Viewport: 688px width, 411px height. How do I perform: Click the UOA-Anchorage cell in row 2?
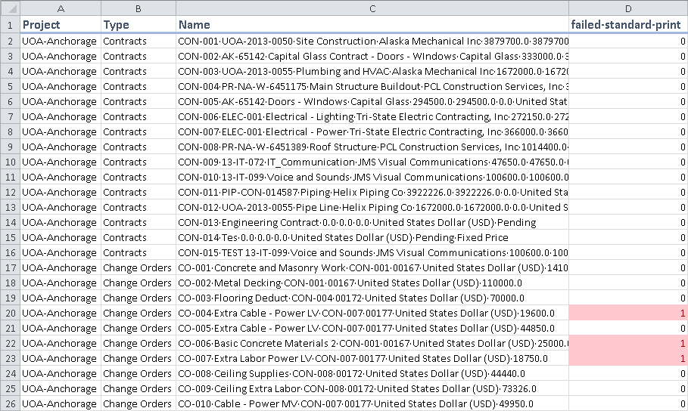pyautogui.click(x=61, y=42)
